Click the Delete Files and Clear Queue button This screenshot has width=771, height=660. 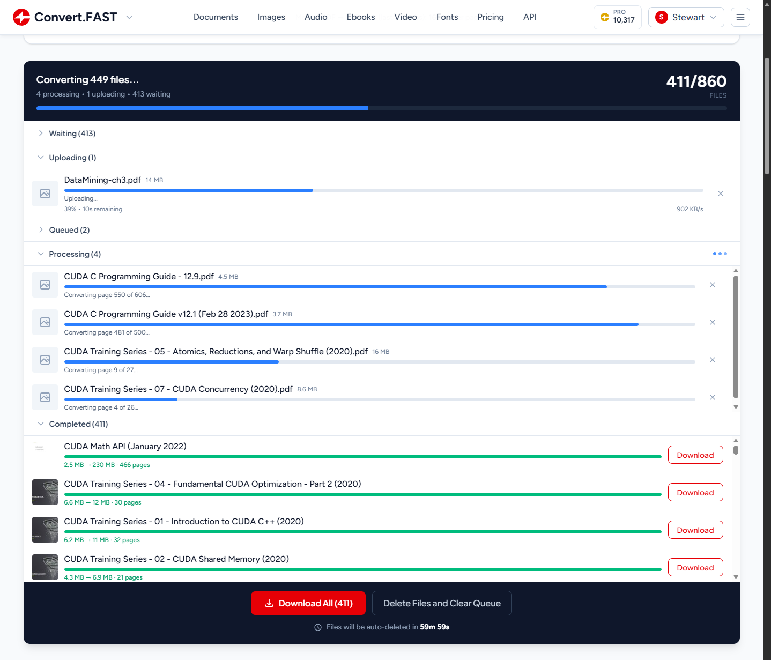coord(441,603)
